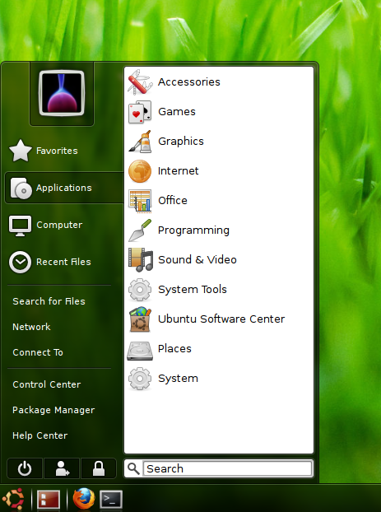Click the Sound & Video film-note icon
Image resolution: width=381 pixels, height=512 pixels.
pos(141,260)
